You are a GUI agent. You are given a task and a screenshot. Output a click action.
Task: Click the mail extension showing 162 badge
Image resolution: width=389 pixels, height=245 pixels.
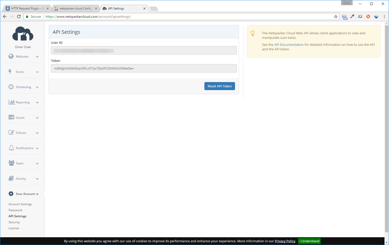click(344, 17)
